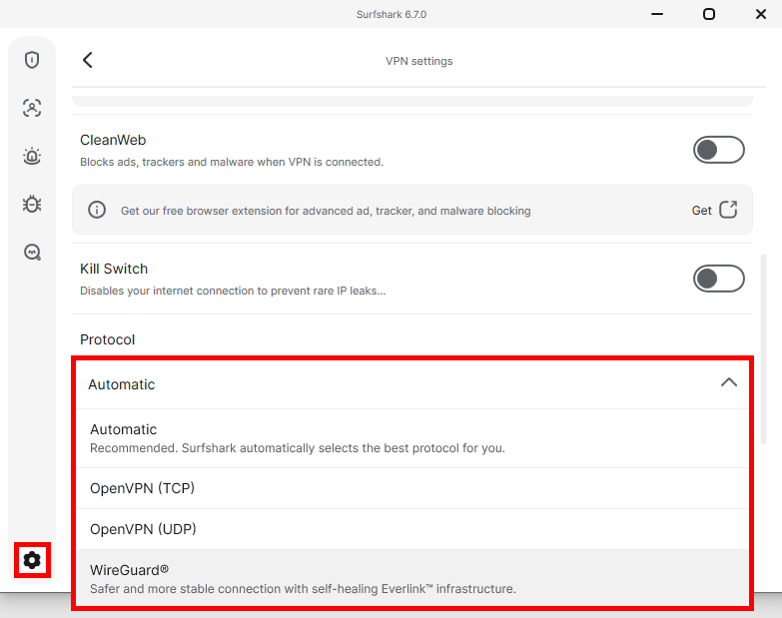Click the vertical scrollbar of settings
The width and height of the screenshot is (782, 618).
pyautogui.click(x=763, y=348)
